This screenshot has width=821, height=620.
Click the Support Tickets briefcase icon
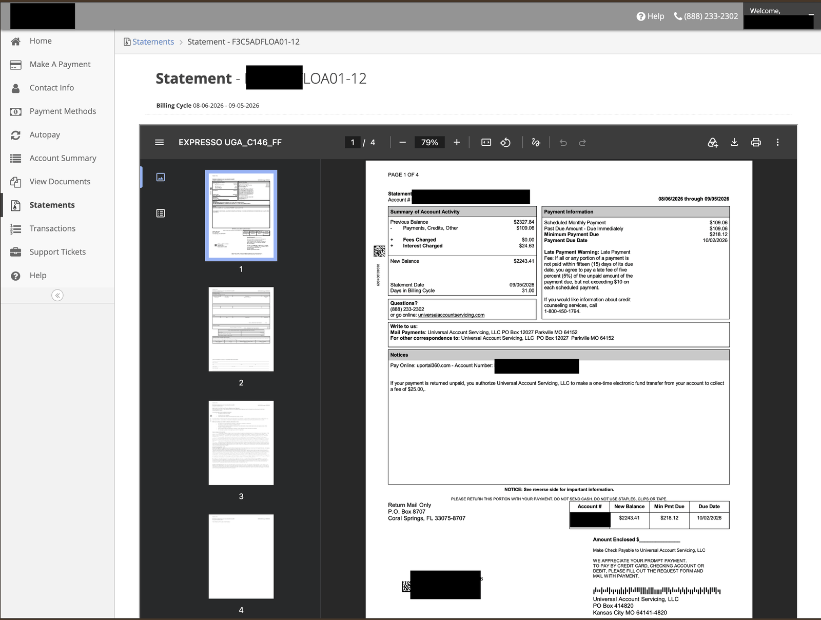point(16,252)
